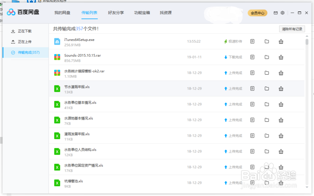Clear the 水务单位固定资产情况.xls record
This screenshot has height=196, width=314.
click(x=281, y=167)
